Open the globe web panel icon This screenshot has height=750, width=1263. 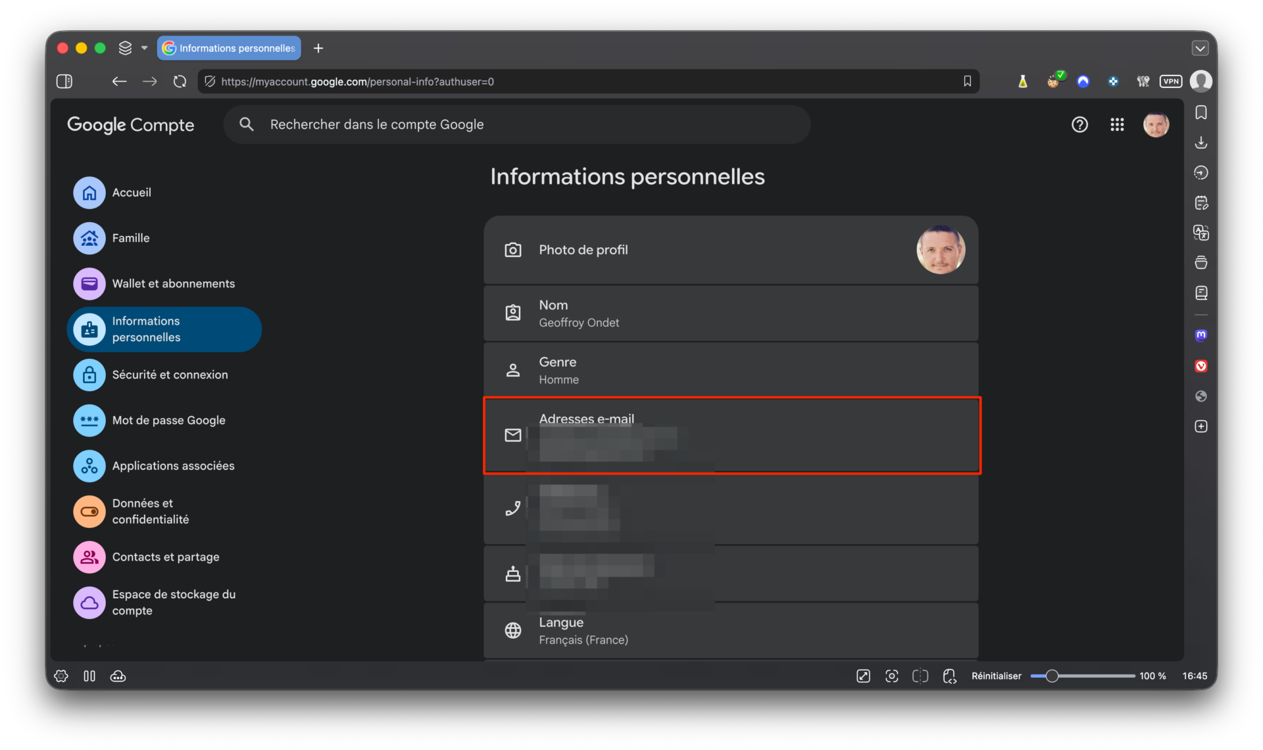pos(1201,396)
